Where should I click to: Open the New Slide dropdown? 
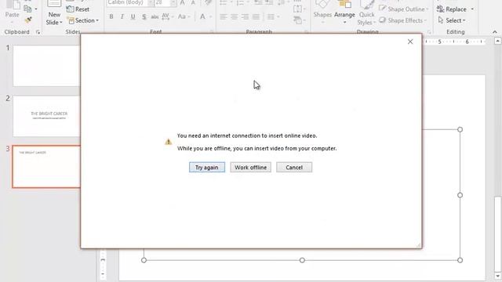point(54,19)
